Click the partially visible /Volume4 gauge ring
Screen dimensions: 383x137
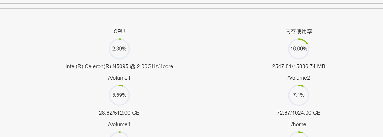(x=114, y=134)
